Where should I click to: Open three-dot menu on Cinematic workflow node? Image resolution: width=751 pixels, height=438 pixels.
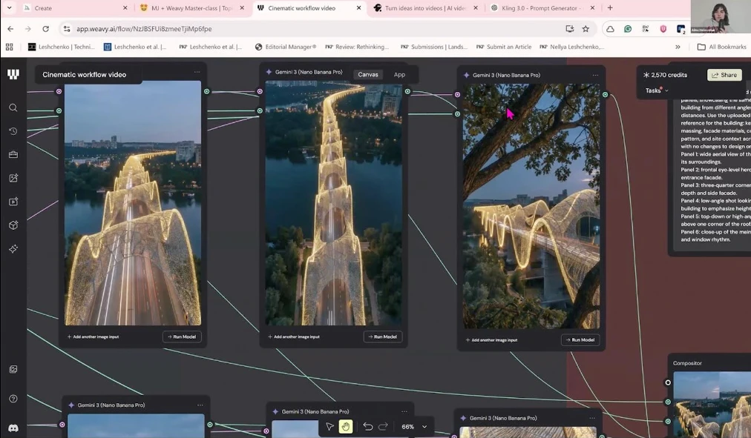tap(197, 73)
